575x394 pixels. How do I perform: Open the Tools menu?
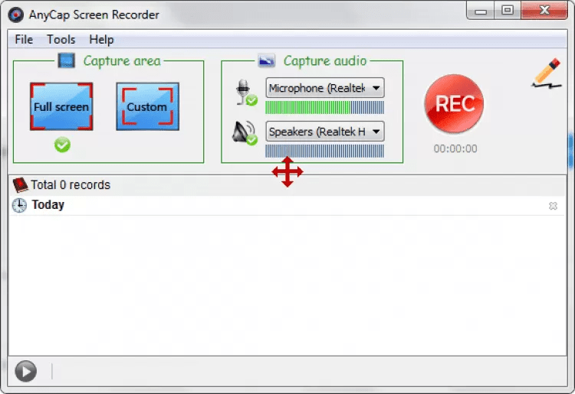pyautogui.click(x=61, y=40)
